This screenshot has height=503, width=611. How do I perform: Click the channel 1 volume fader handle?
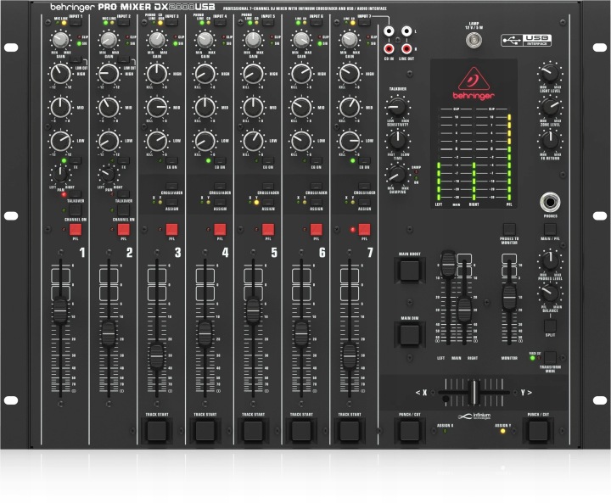60,310
